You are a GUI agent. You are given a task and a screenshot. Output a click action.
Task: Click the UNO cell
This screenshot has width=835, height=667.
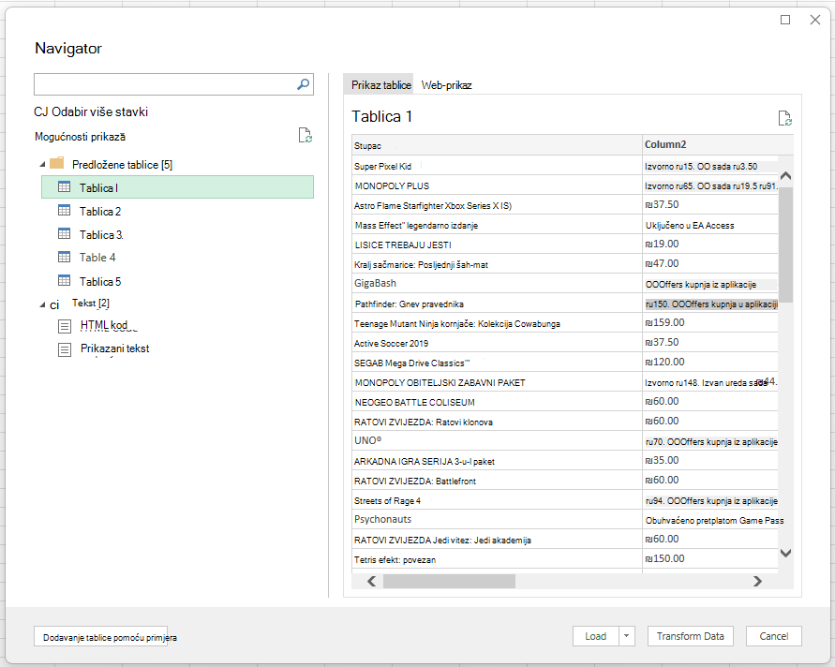point(497,441)
